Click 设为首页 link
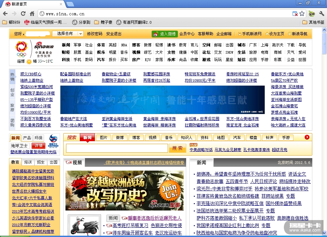The width and height of the screenshot is (327, 237). click(x=275, y=34)
